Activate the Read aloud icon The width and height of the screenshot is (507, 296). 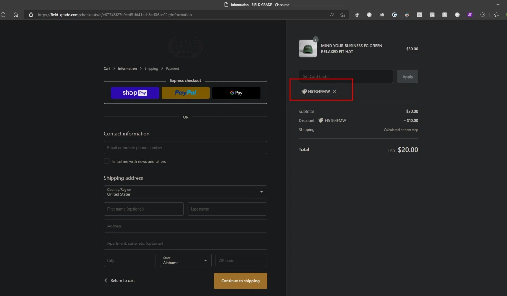[332, 15]
